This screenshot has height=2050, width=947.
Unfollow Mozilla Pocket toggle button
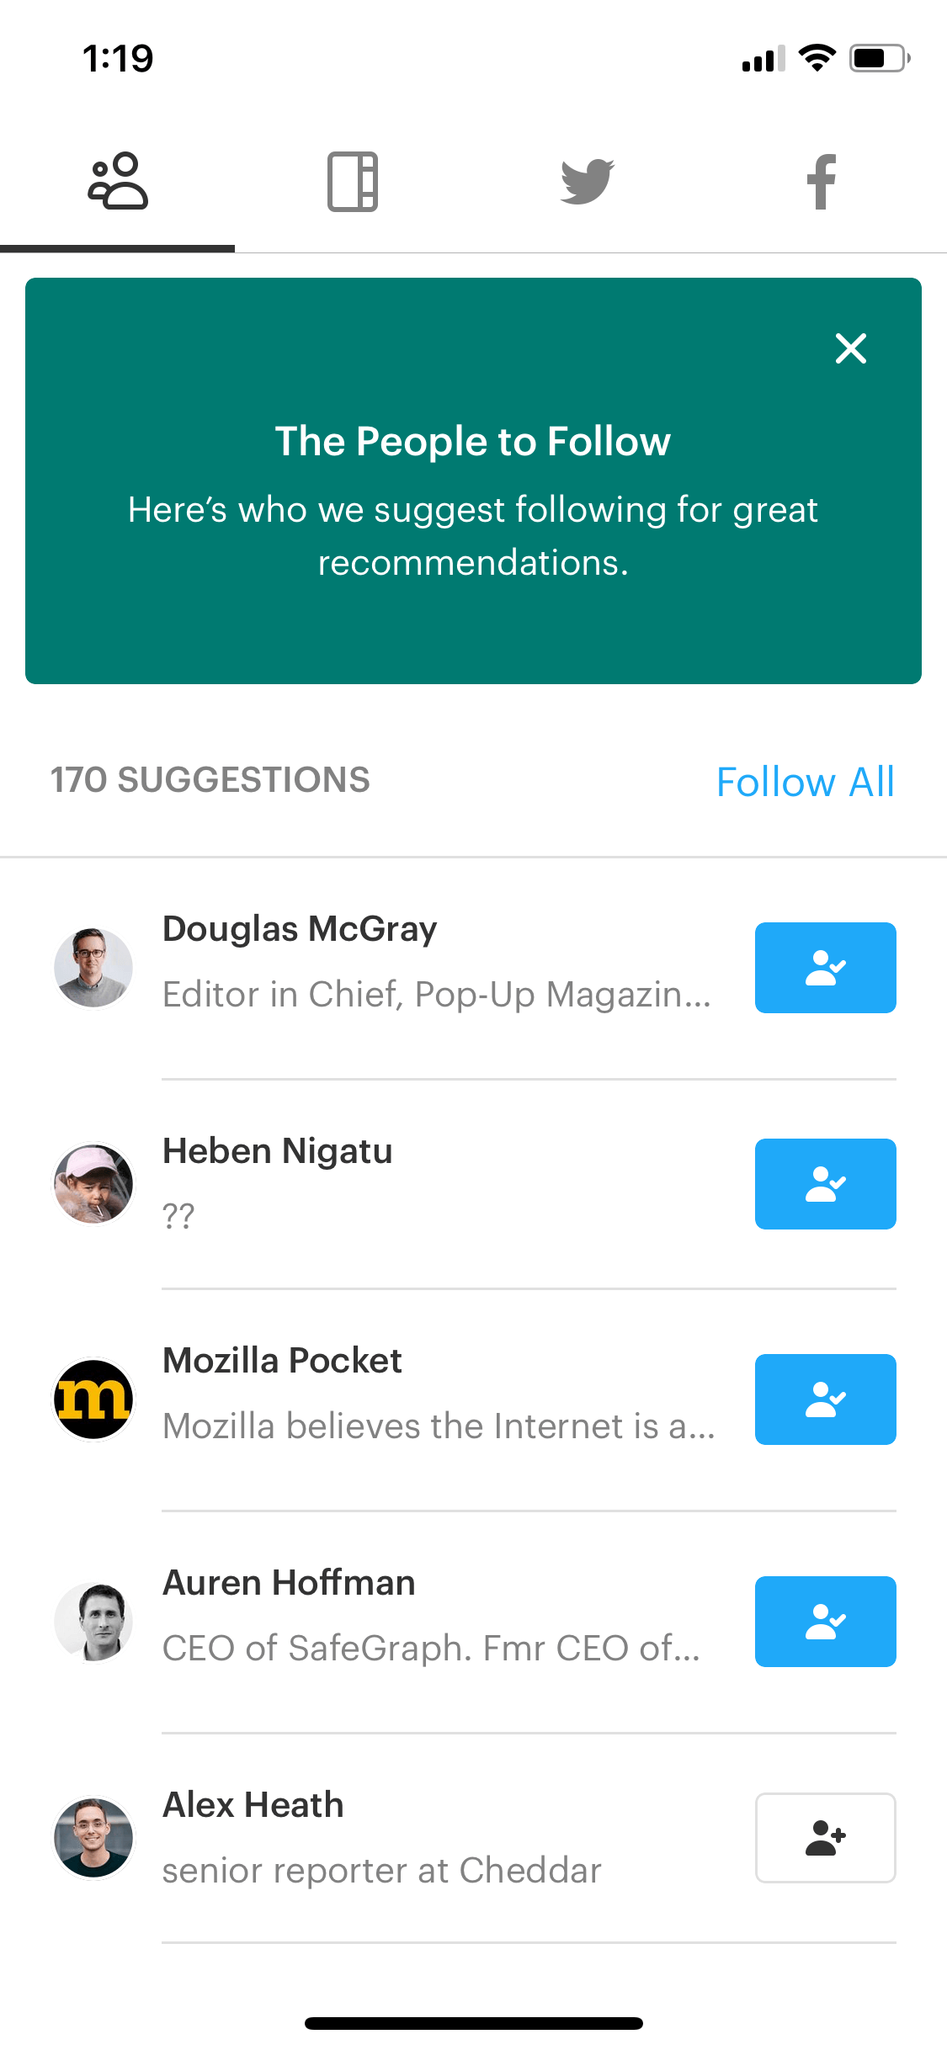826,1399
